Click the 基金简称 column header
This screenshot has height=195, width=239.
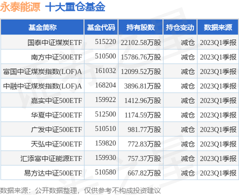coord(42,27)
